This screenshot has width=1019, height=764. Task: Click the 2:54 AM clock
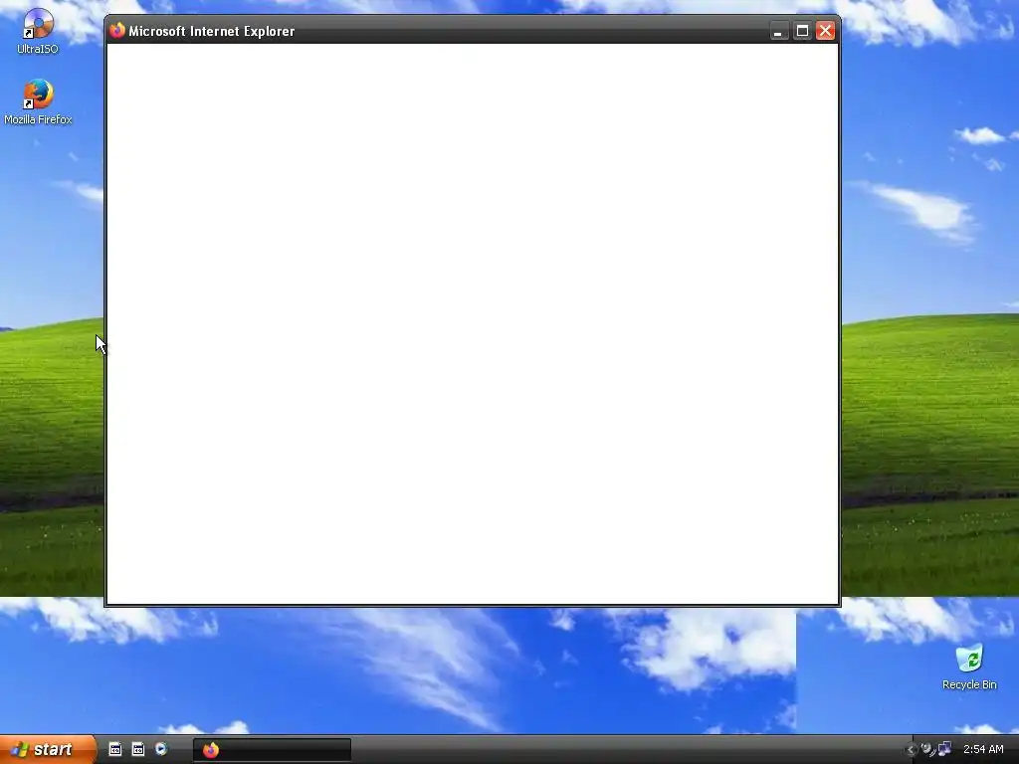983,749
